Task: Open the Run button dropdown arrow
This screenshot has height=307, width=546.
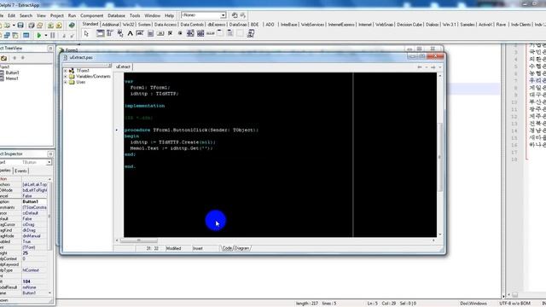Action: 45,36
